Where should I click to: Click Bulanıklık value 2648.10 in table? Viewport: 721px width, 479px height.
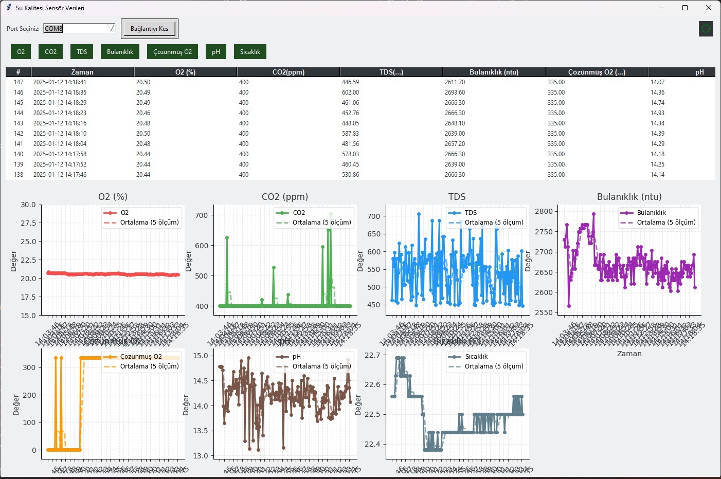pos(455,123)
